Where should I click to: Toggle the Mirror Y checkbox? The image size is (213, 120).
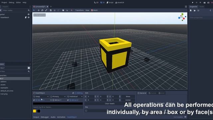51,100
